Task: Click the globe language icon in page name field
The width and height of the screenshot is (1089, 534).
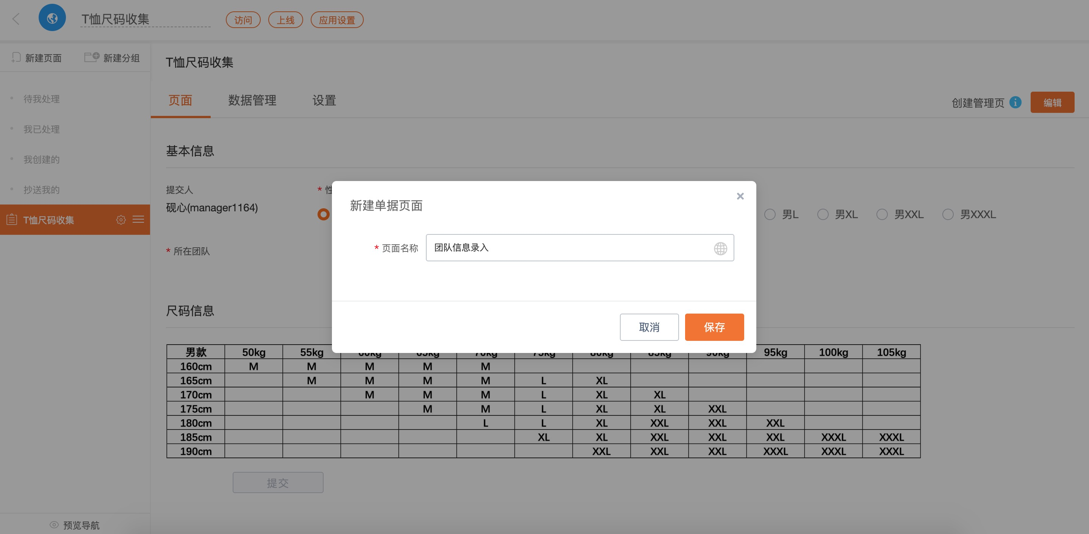Action: pyautogui.click(x=720, y=248)
